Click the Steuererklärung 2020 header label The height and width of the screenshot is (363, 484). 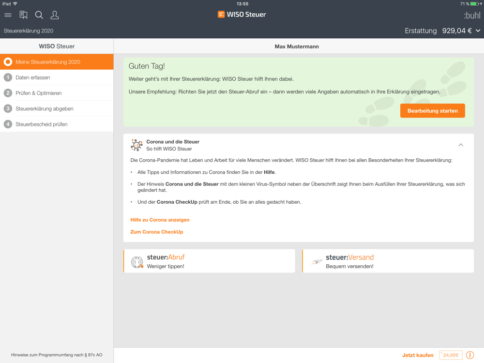(x=29, y=31)
